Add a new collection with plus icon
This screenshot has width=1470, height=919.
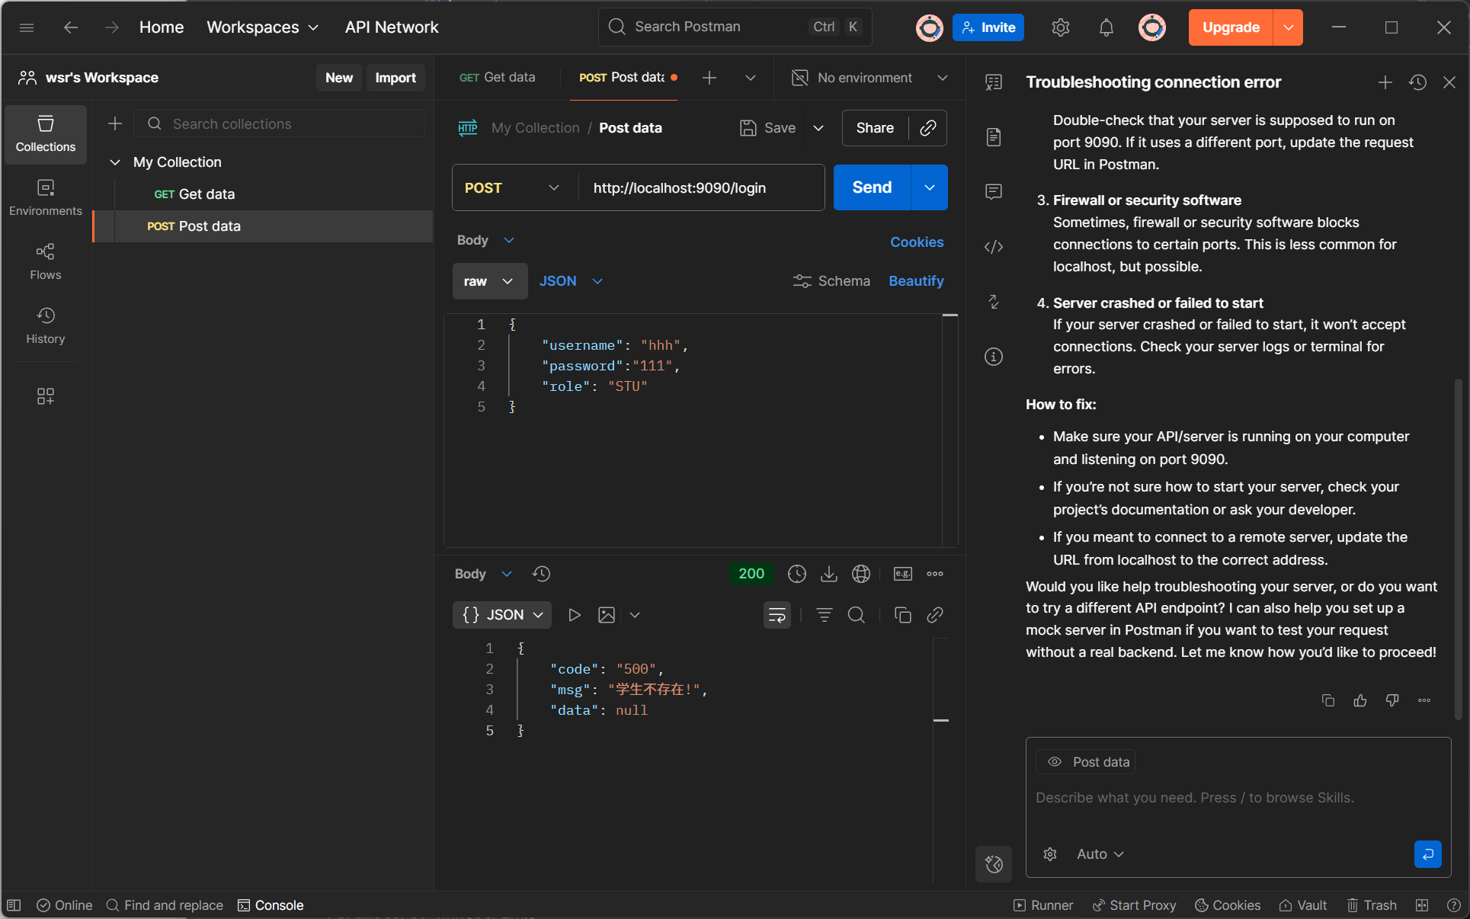click(115, 123)
